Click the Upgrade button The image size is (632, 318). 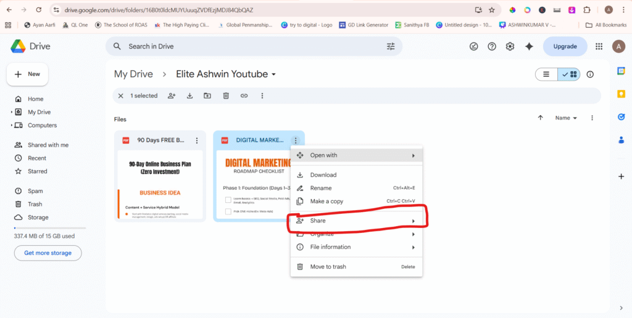click(565, 46)
